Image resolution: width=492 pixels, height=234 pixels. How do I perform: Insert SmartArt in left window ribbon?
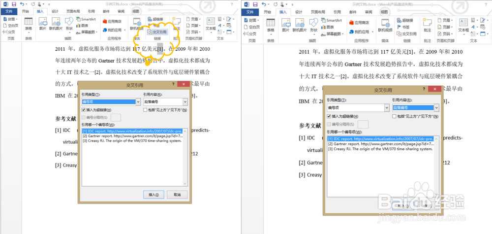(x=86, y=19)
